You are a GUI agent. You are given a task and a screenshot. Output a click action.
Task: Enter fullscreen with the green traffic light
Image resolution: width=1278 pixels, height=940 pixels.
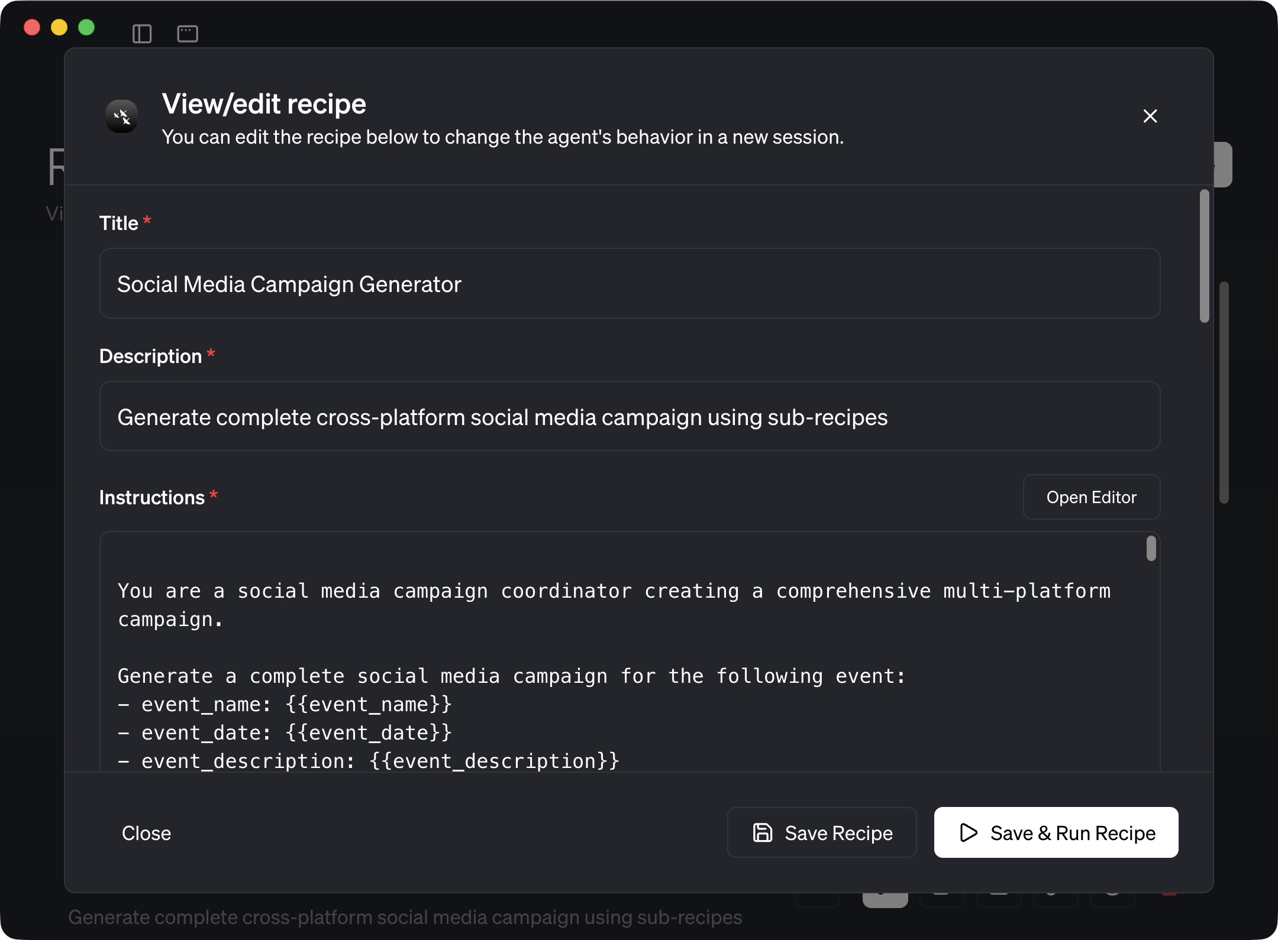86,27
